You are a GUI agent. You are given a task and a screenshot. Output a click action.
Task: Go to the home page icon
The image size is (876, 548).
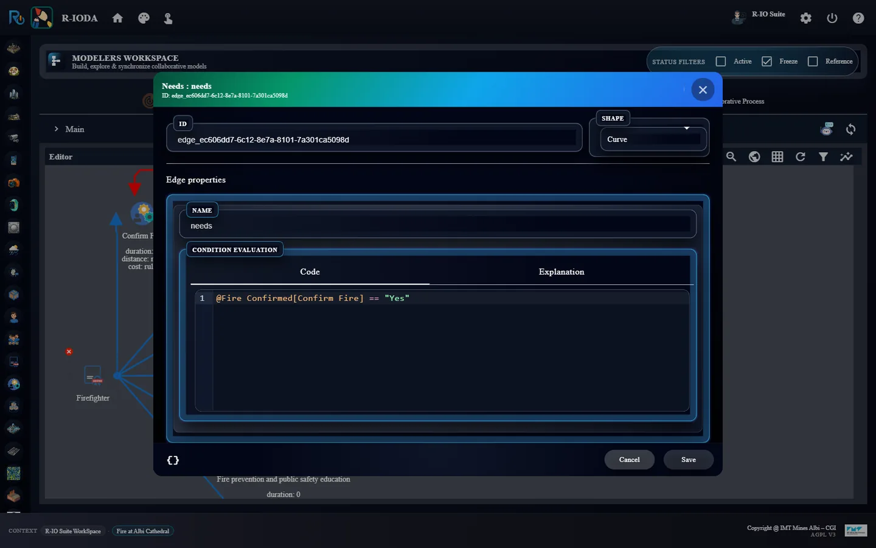[117, 18]
